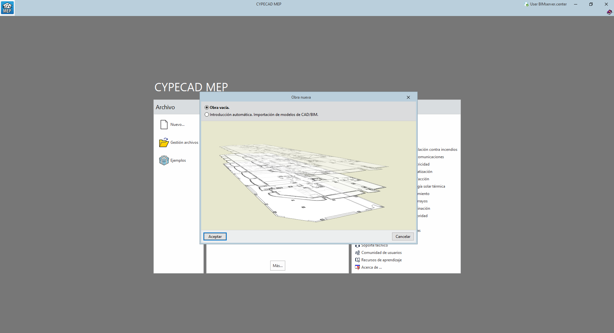This screenshot has width=614, height=333.
Task: Close the Obra nueva dialog
Action: (x=408, y=97)
